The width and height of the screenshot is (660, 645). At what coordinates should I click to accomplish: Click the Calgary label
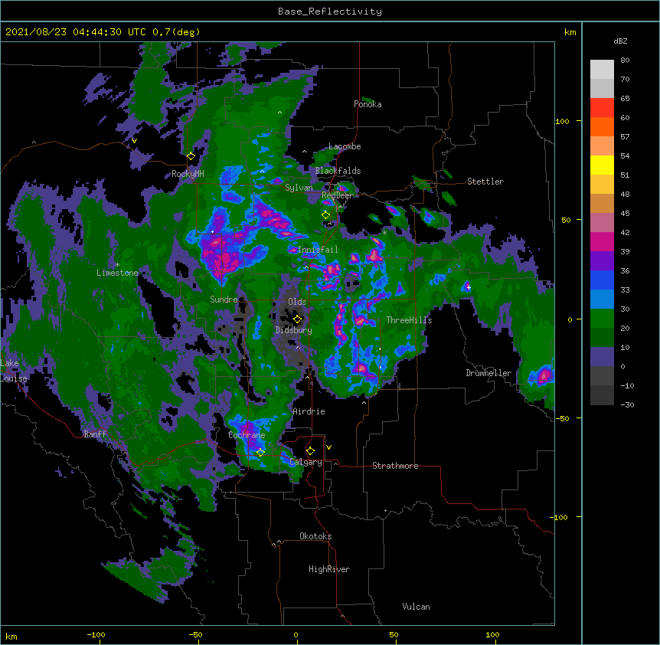(x=305, y=462)
